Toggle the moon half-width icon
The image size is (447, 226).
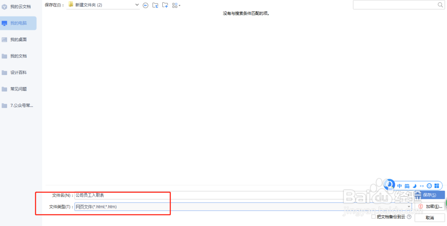coord(414,186)
